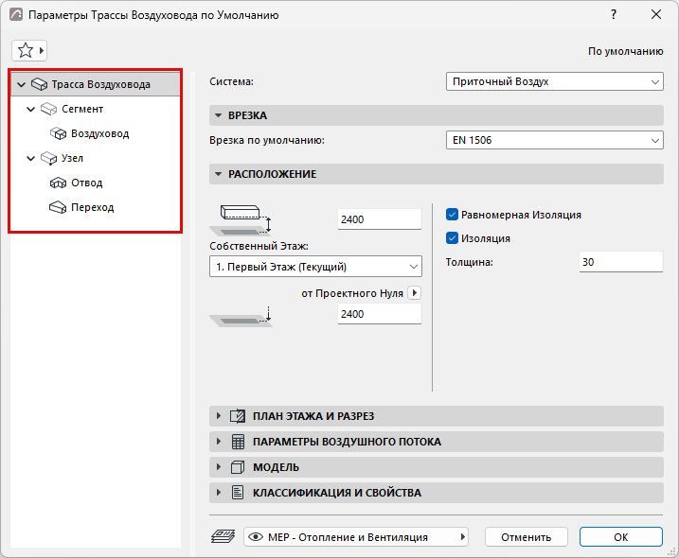
Task: Collapse the Узел tree node
Action: (x=30, y=158)
